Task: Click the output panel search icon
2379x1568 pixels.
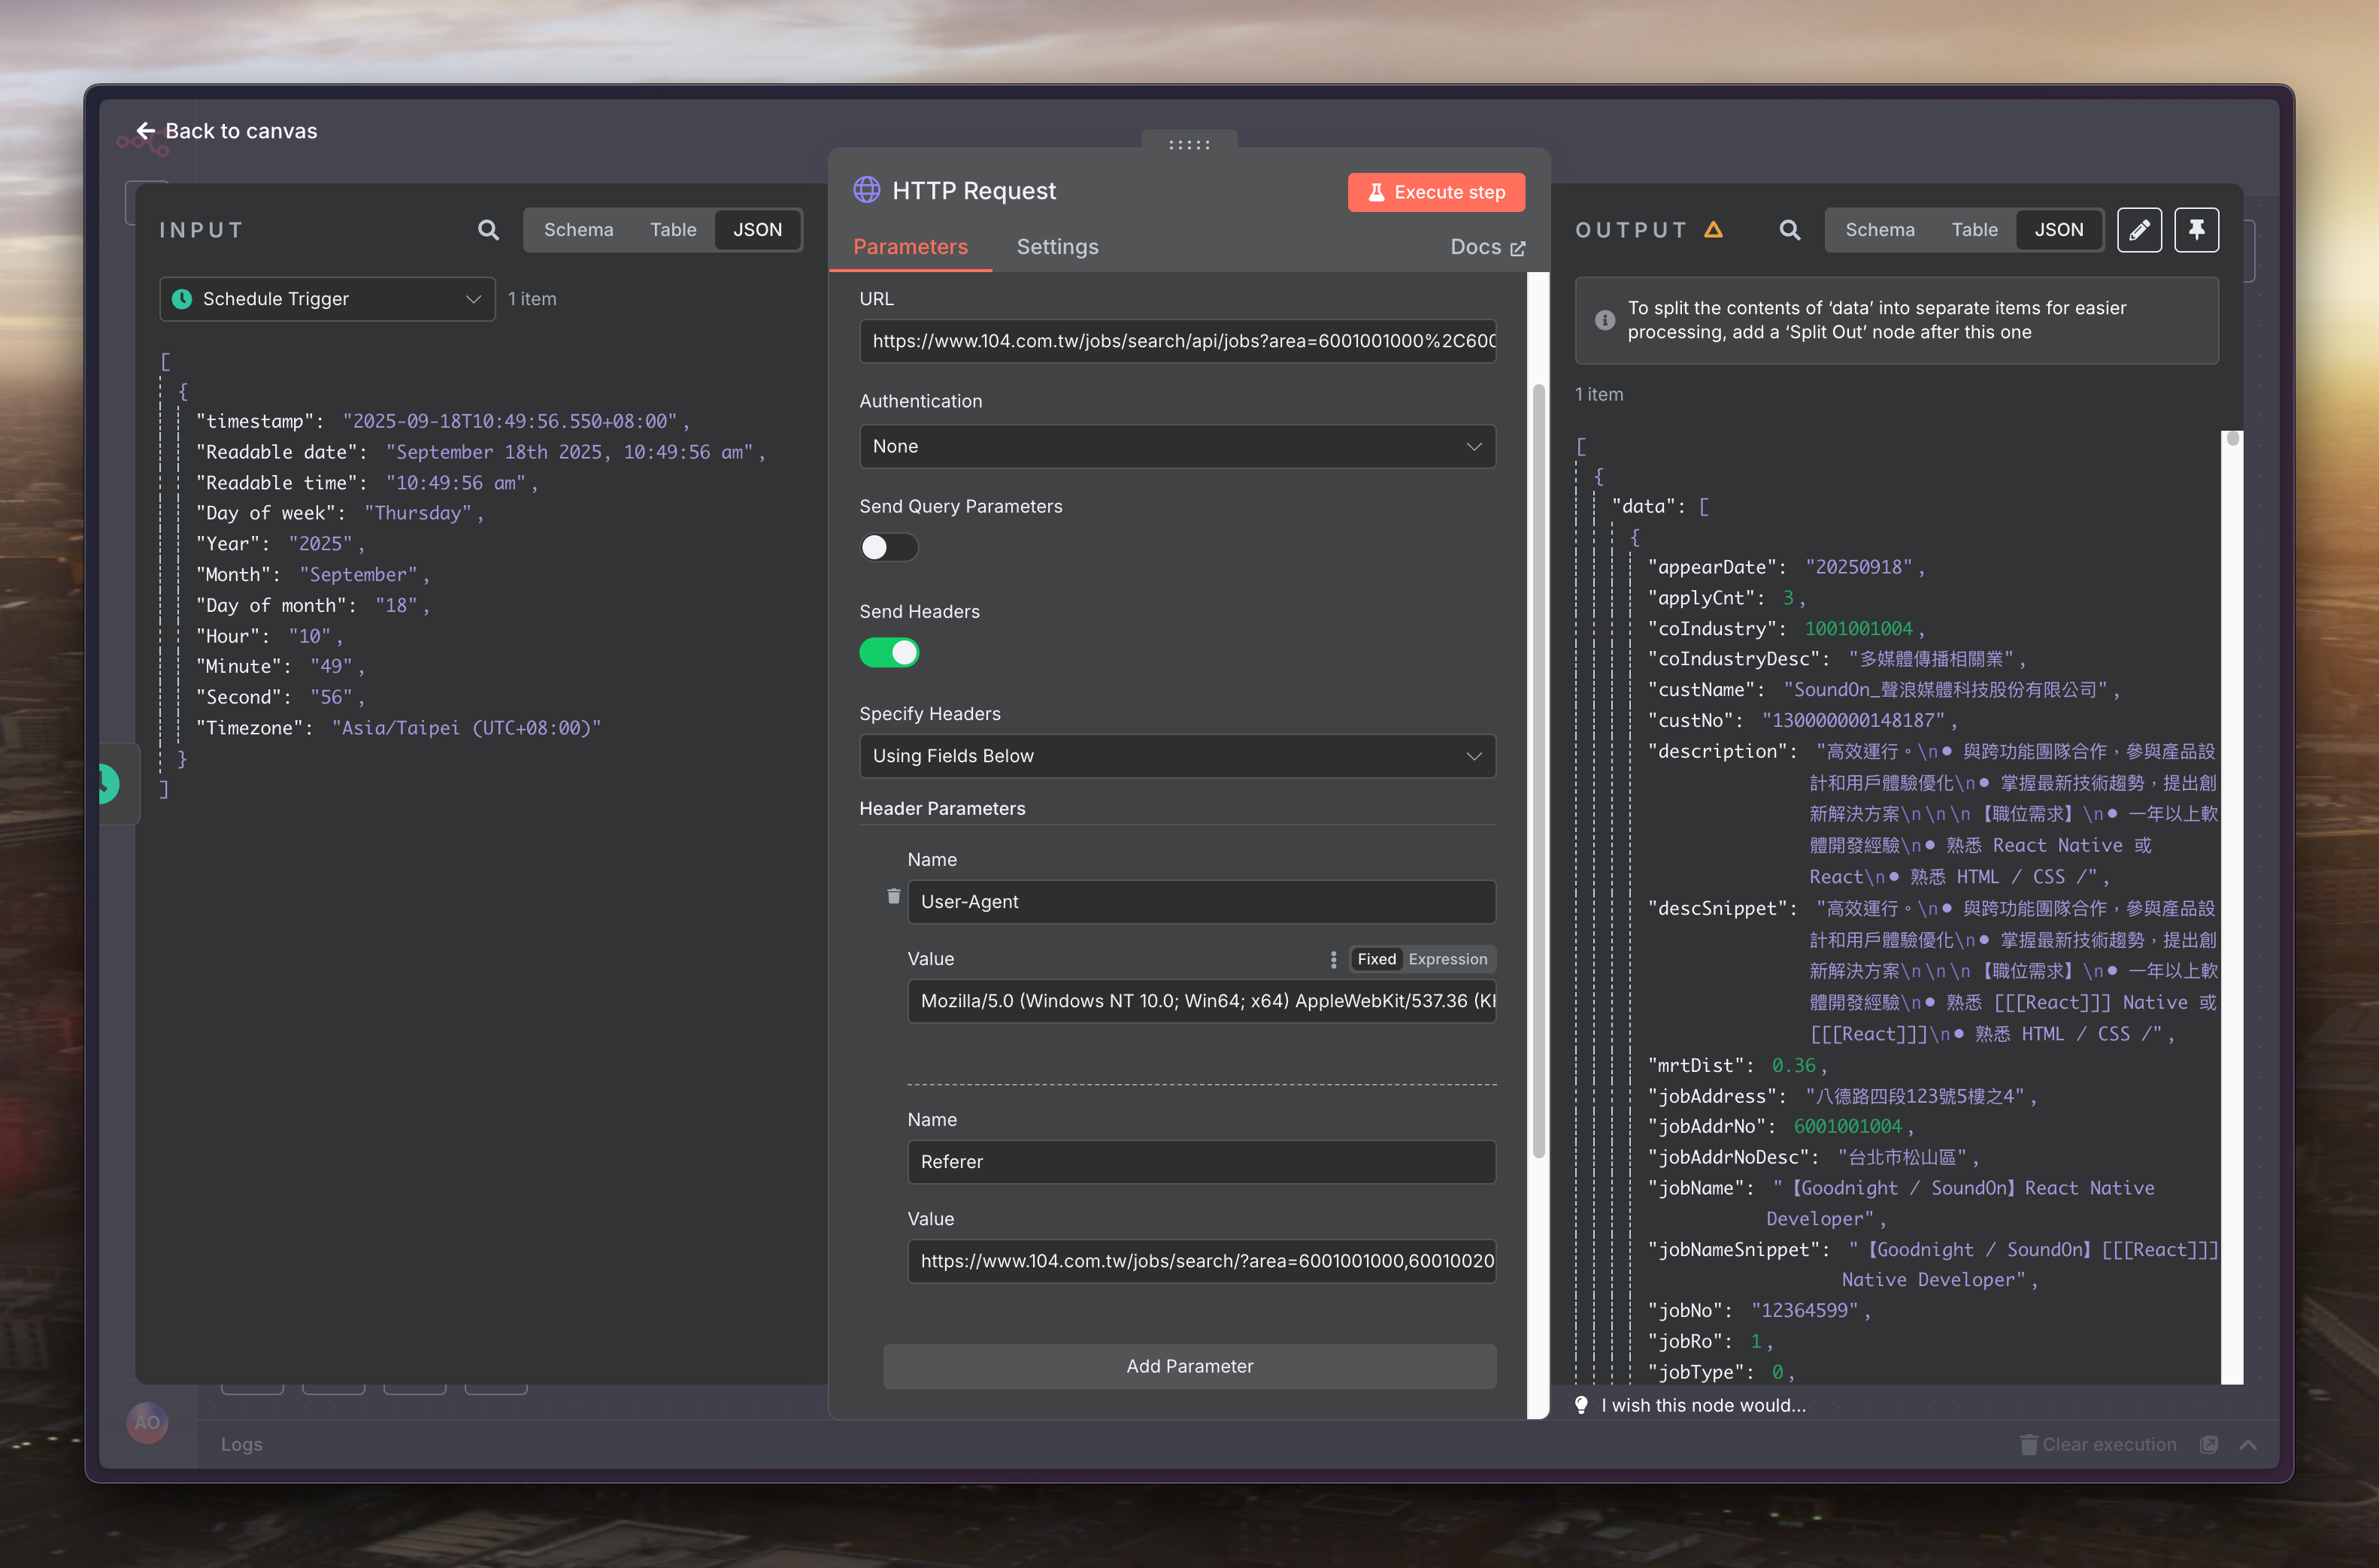Action: pos(1789,230)
